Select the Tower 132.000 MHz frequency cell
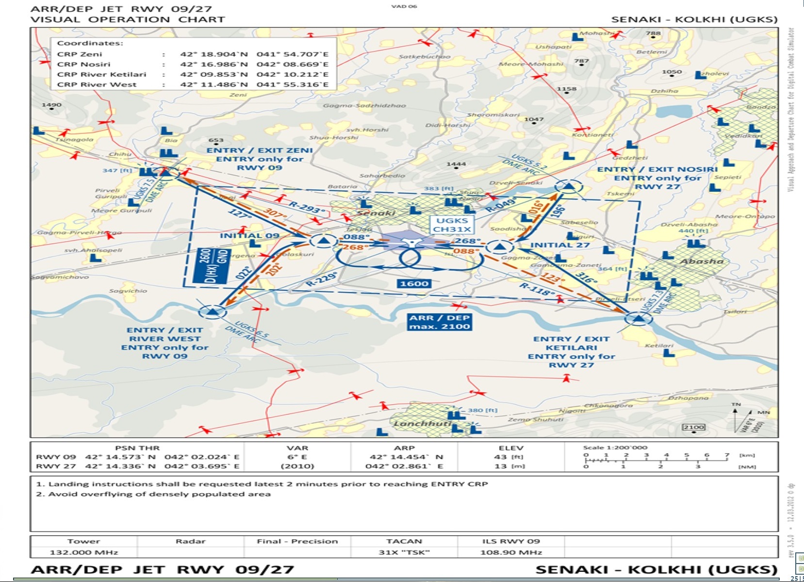804x582 pixels. [84, 547]
